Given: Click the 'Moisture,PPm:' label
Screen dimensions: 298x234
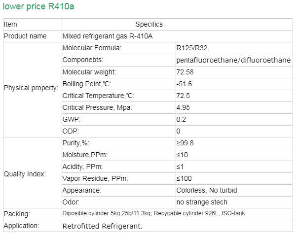Looking at the screenshot, I should coord(85,155).
